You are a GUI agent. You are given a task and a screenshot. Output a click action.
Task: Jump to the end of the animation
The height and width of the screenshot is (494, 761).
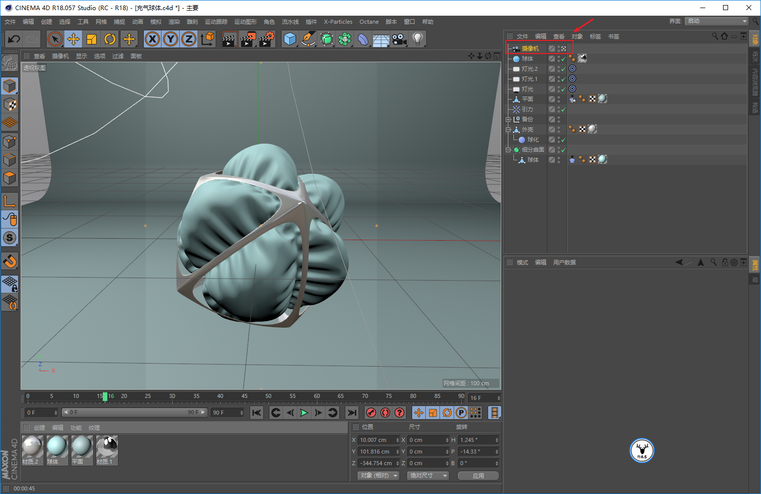(352, 413)
